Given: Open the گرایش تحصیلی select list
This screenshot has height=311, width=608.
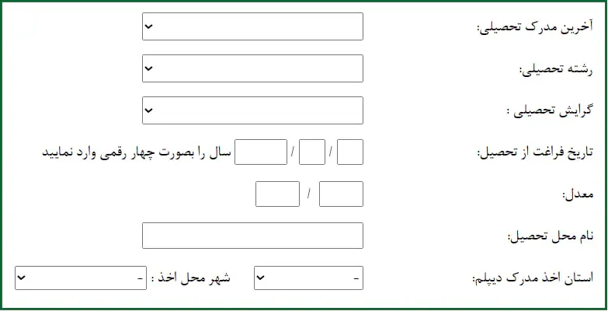Looking at the screenshot, I should coord(253,110).
